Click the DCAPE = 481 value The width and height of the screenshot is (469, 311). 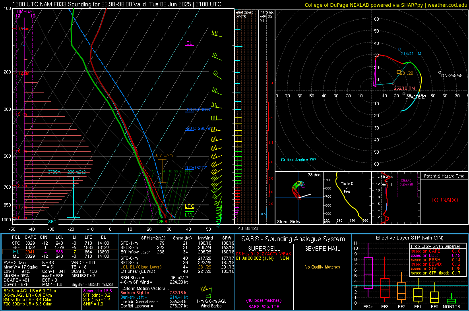(16, 280)
